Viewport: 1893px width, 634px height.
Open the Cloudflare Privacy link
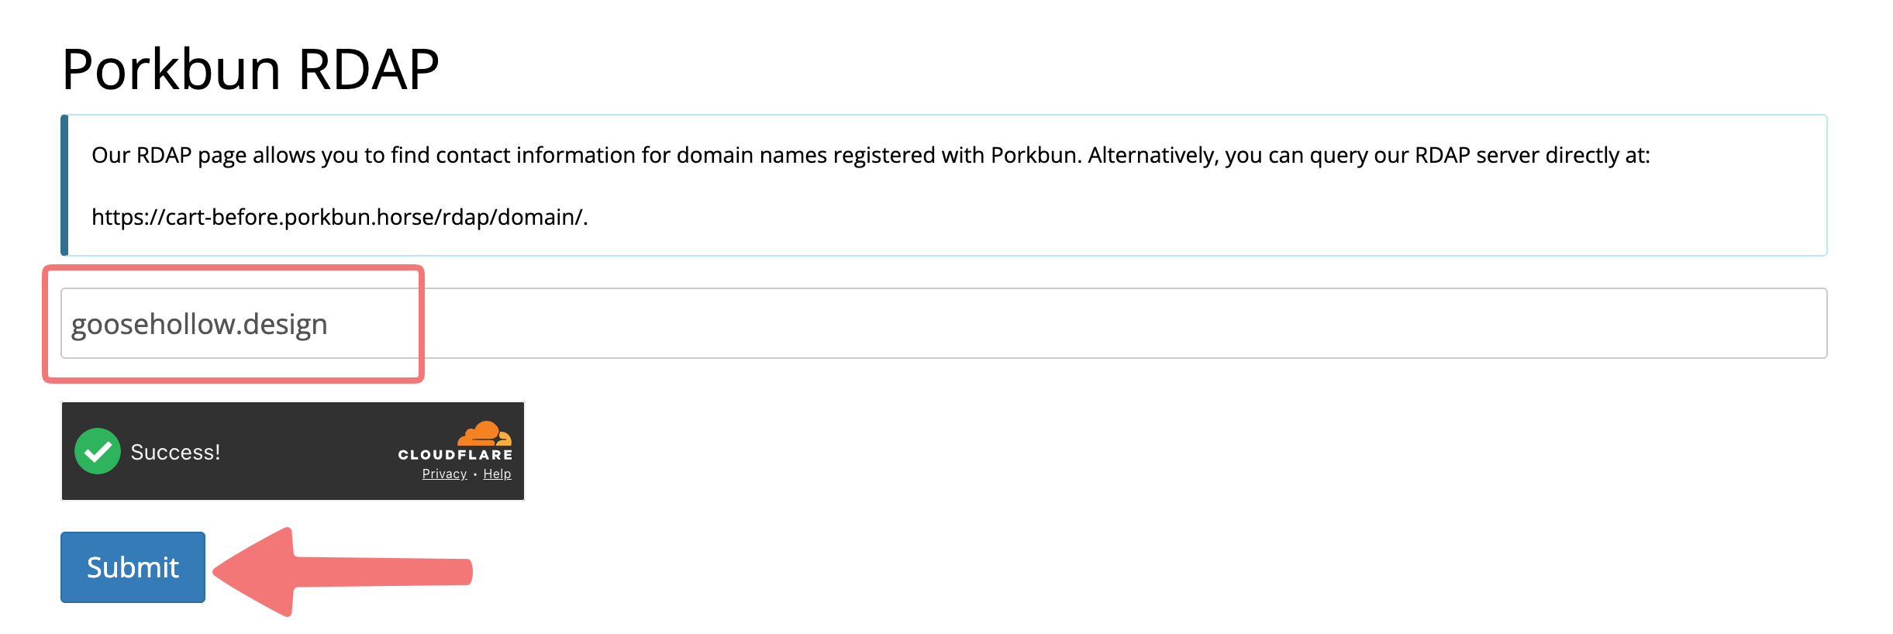click(x=444, y=474)
